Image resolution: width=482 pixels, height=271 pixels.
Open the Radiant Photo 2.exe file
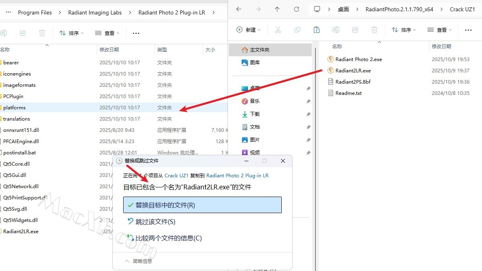point(358,59)
